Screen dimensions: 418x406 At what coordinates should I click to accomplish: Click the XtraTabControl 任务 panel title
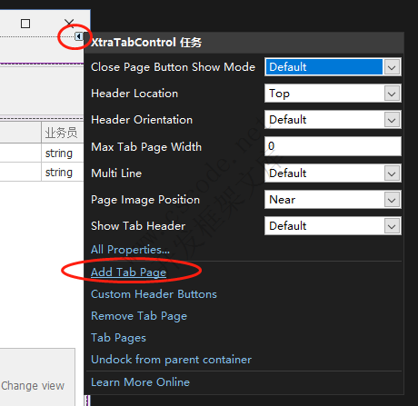(146, 43)
